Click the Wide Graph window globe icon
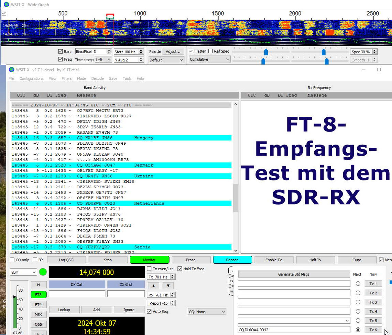Screen dimensions: 392x335 (7, 4)
